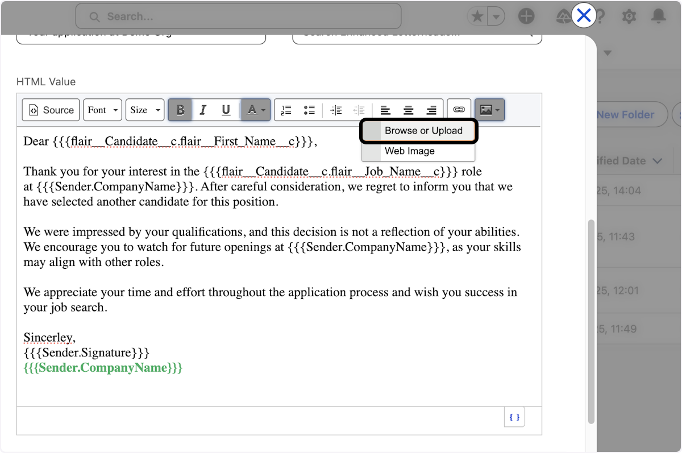
Task: Click the Search input field
Action: [239, 16]
